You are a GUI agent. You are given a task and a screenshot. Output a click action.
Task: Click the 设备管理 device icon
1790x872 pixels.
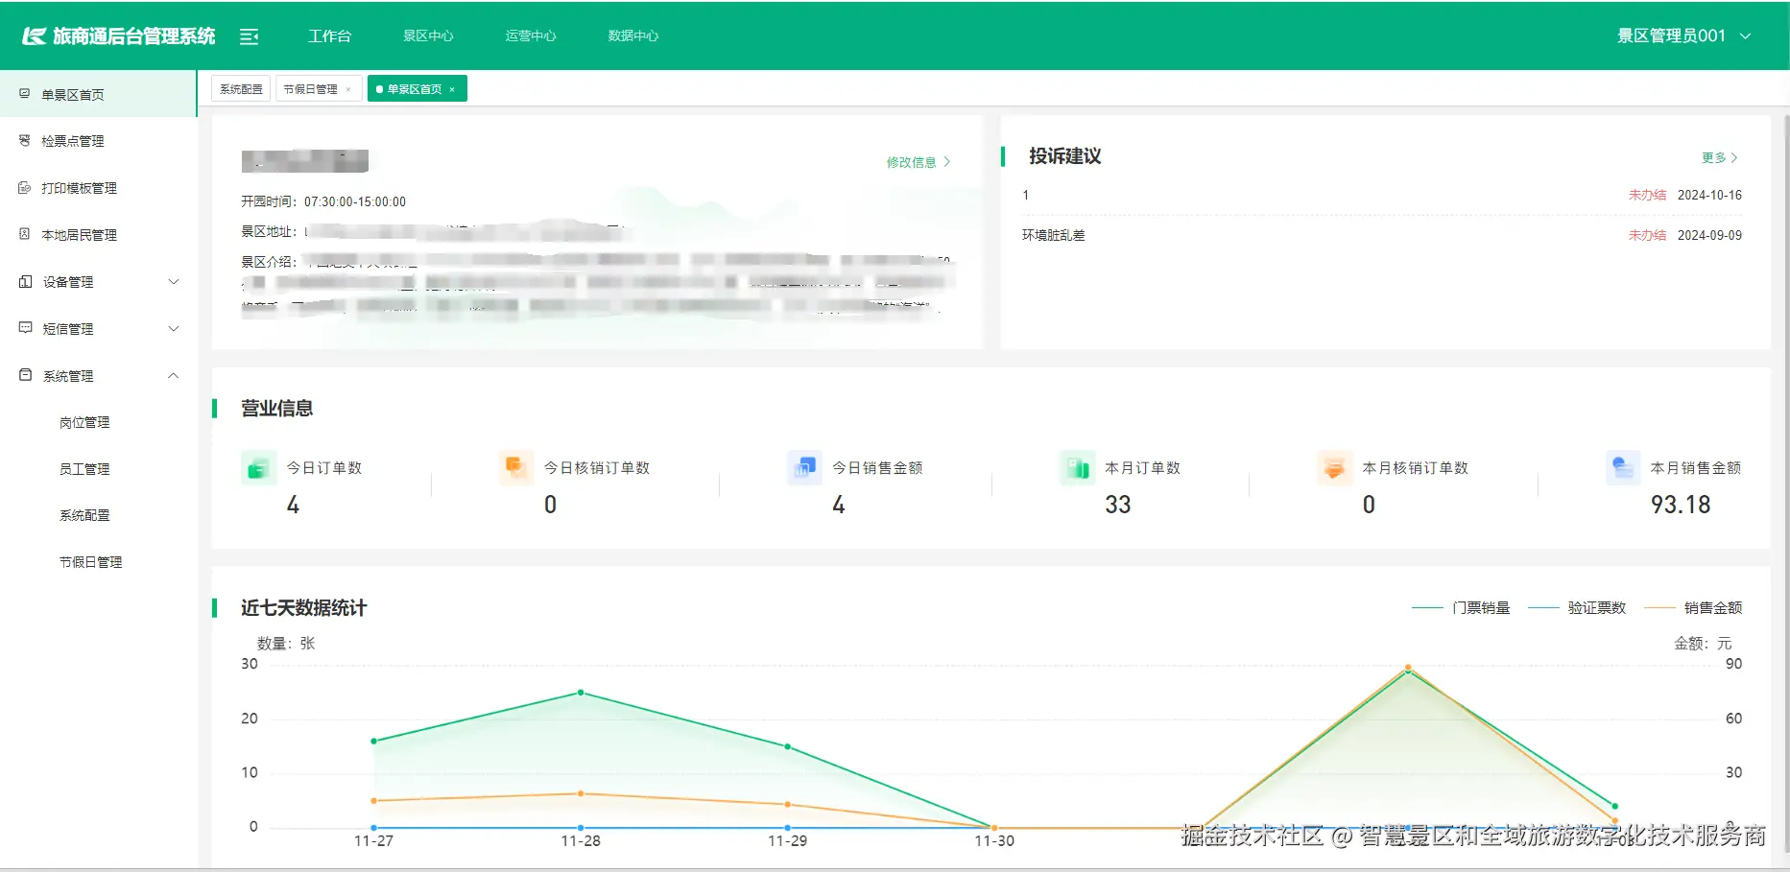[x=24, y=281]
